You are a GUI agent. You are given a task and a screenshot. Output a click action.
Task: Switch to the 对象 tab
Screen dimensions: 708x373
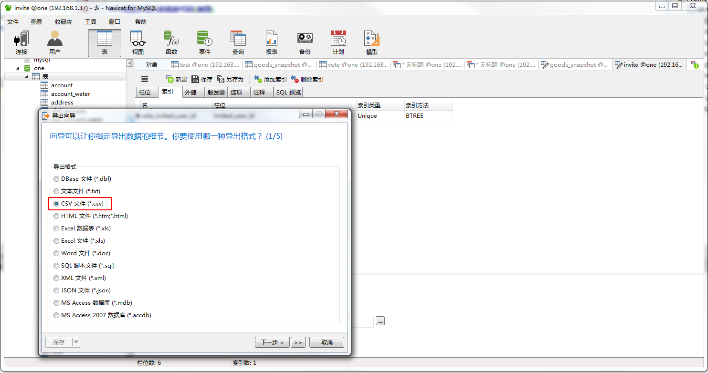152,65
